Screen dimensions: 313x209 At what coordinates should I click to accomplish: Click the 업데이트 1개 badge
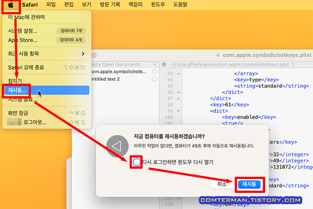point(71,31)
